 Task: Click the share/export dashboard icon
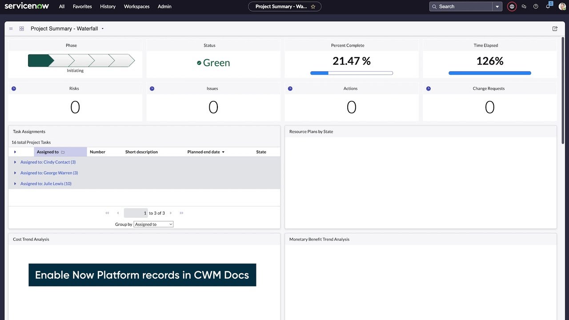(555, 28)
